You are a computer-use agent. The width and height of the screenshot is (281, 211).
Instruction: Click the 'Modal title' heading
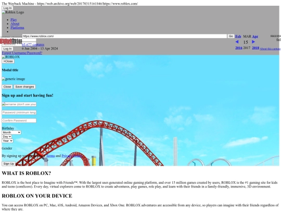click(x=10, y=70)
